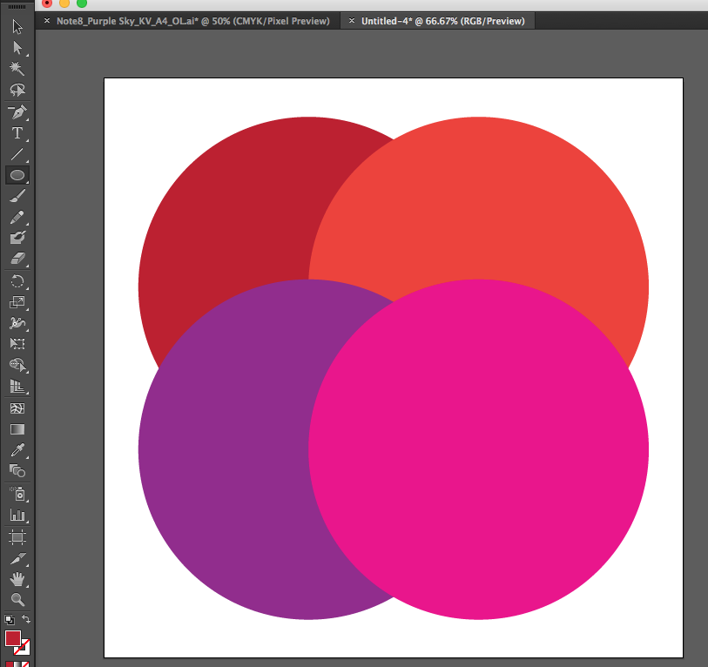Select the Blend tool

(x=17, y=471)
